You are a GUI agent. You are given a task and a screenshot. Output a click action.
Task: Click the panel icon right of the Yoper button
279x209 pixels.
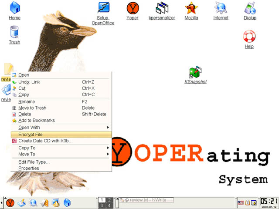[x=21, y=203]
